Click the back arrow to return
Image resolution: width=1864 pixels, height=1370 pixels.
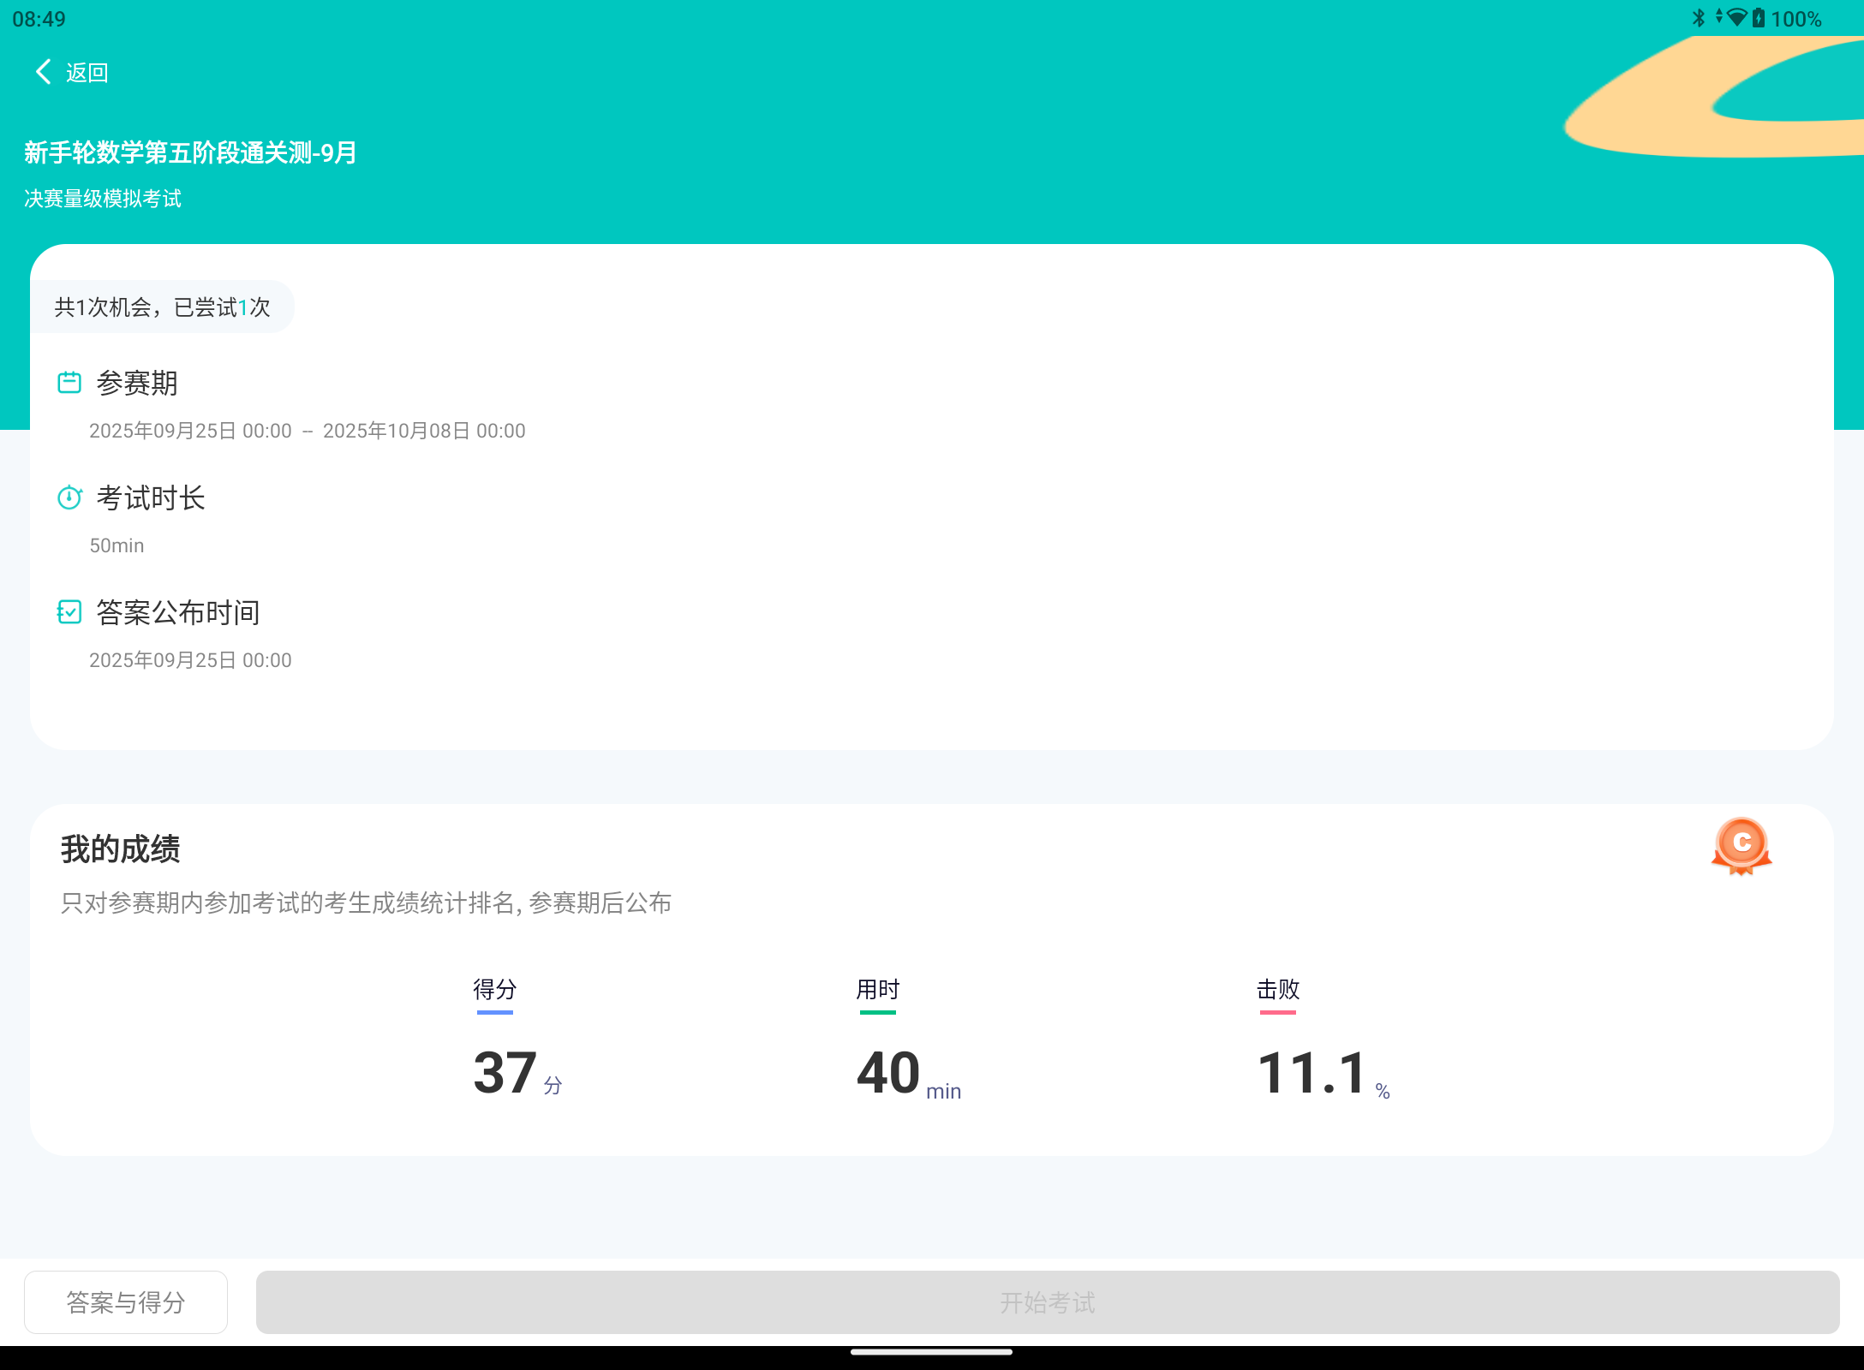tap(43, 71)
